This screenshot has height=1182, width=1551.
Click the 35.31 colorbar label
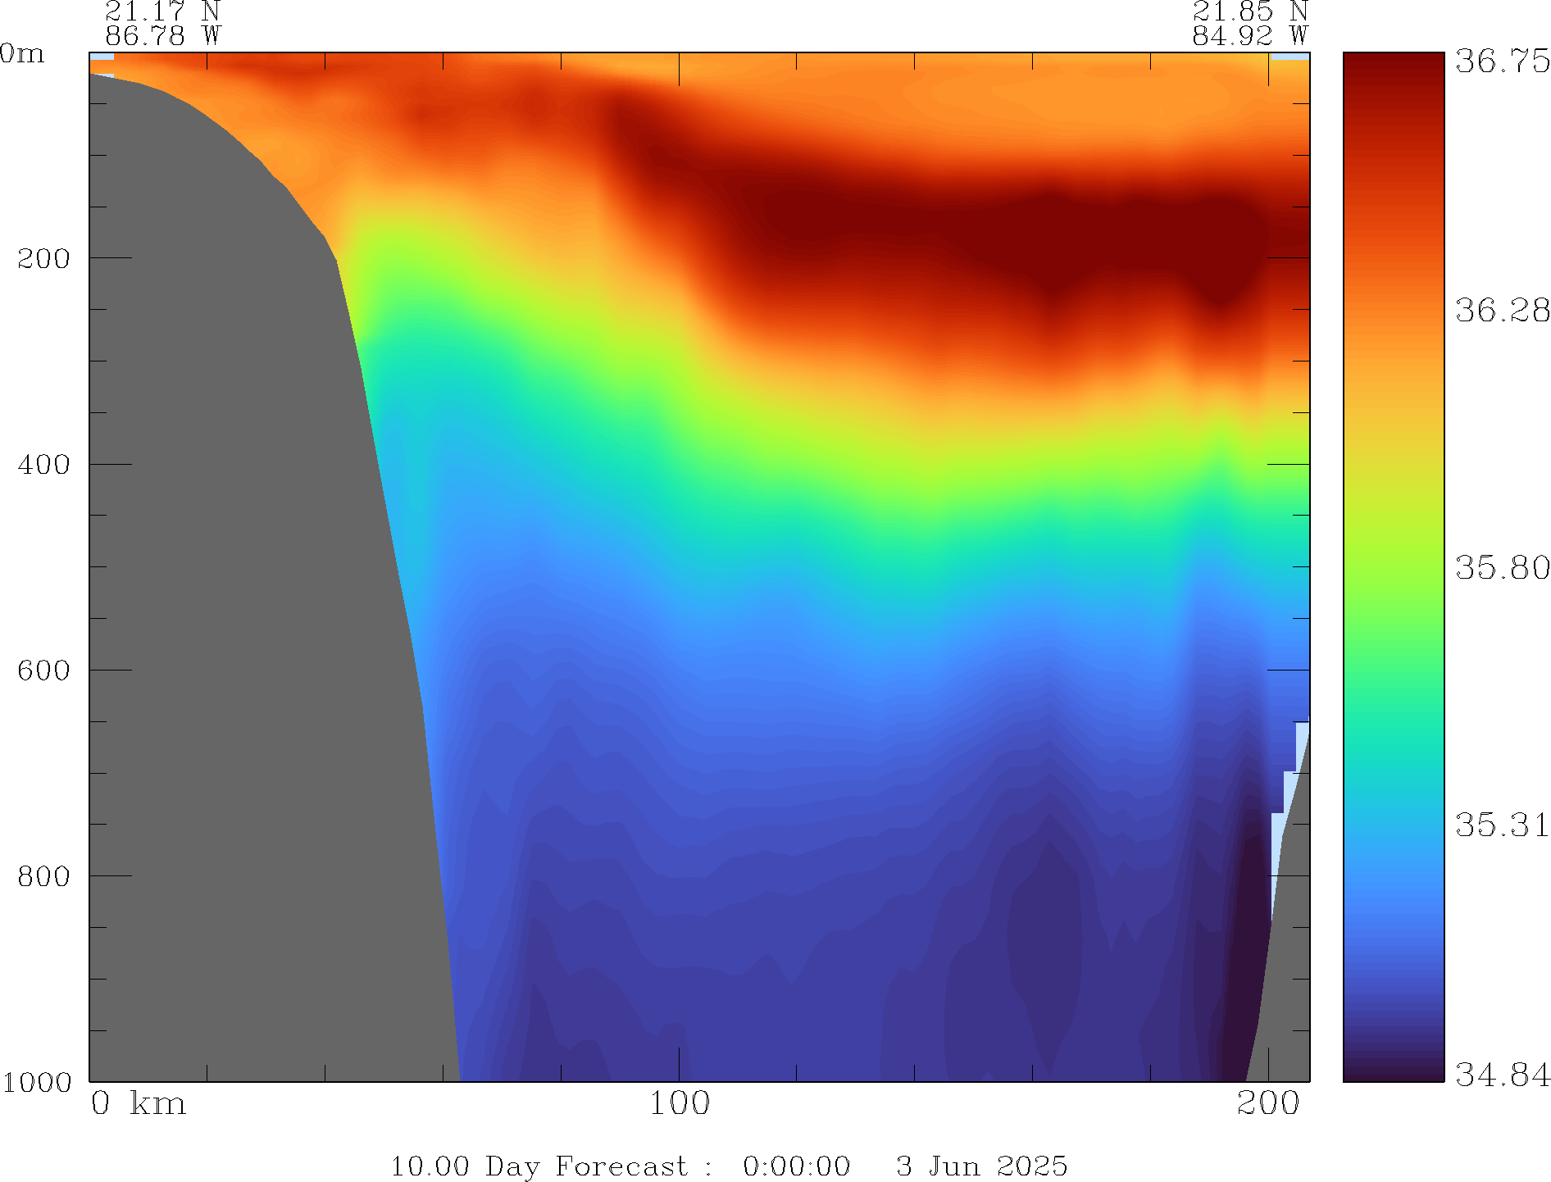point(1502,825)
